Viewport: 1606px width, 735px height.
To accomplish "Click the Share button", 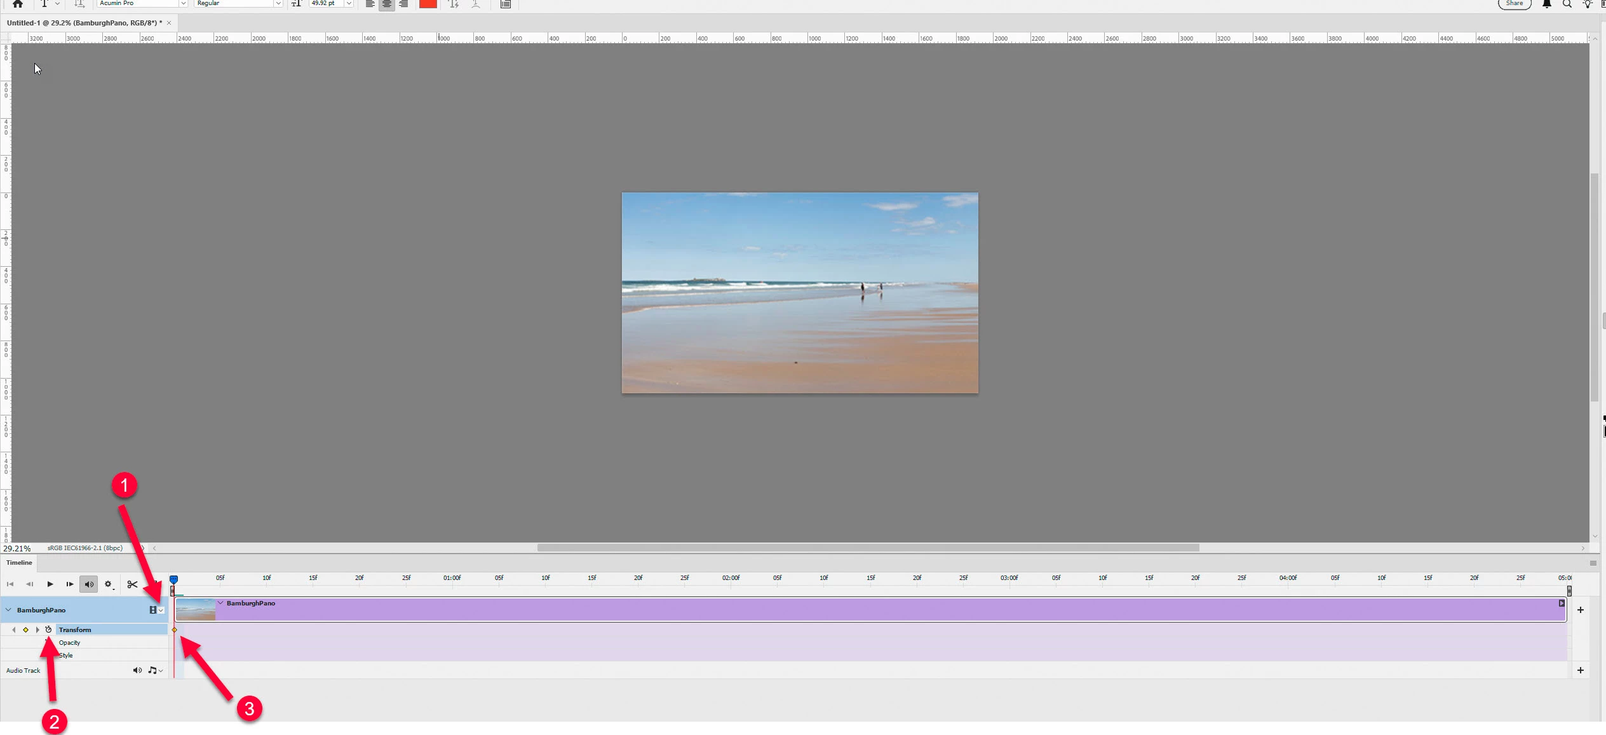I will [1514, 4].
